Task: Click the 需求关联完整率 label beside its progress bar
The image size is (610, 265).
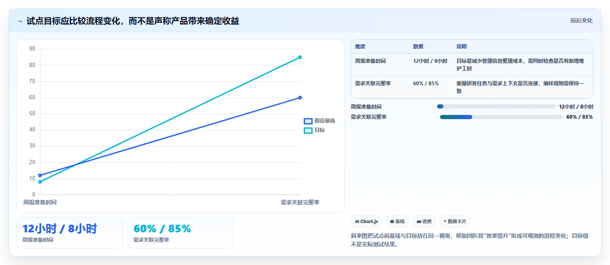Action: coord(369,117)
